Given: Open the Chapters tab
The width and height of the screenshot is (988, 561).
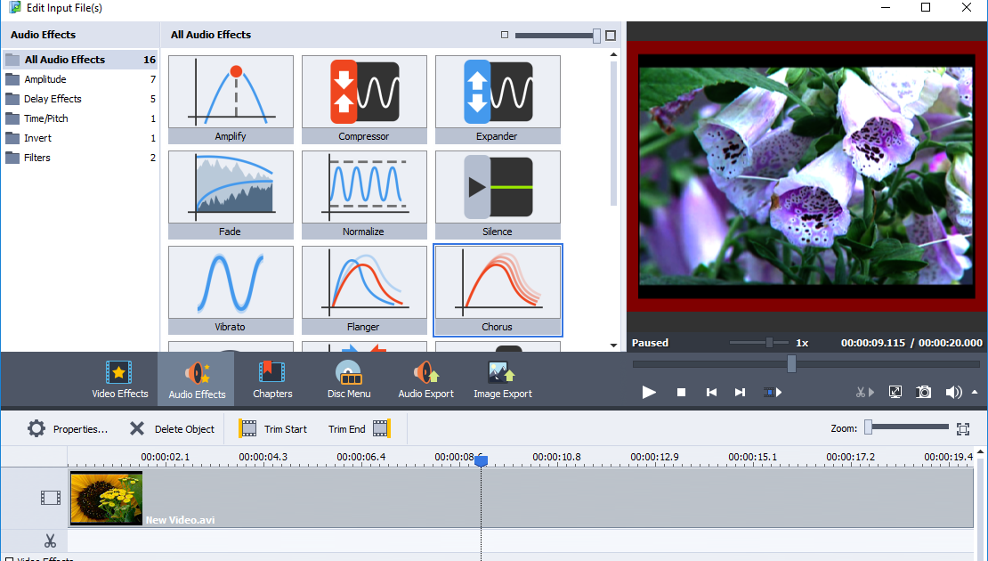Looking at the screenshot, I should pos(272,379).
